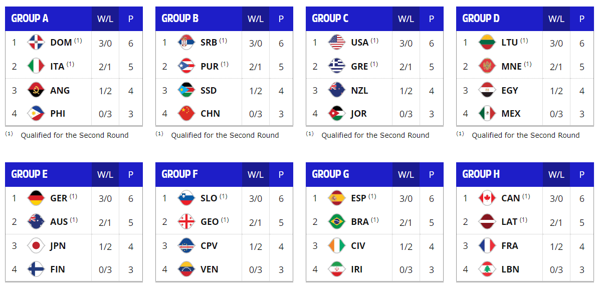Open the MEX team link
This screenshot has height=284, width=595.
coord(511,113)
